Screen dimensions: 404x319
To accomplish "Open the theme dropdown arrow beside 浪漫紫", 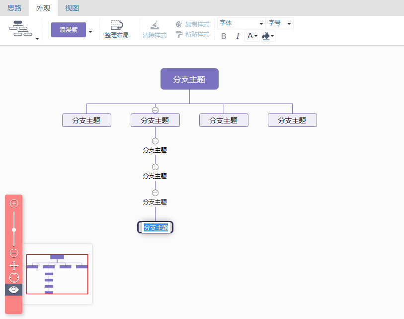I will (x=90, y=32).
